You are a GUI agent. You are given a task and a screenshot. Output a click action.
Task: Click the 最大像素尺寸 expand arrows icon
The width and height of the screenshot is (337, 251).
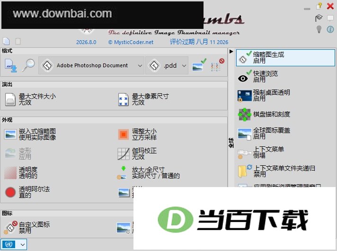click(124, 99)
